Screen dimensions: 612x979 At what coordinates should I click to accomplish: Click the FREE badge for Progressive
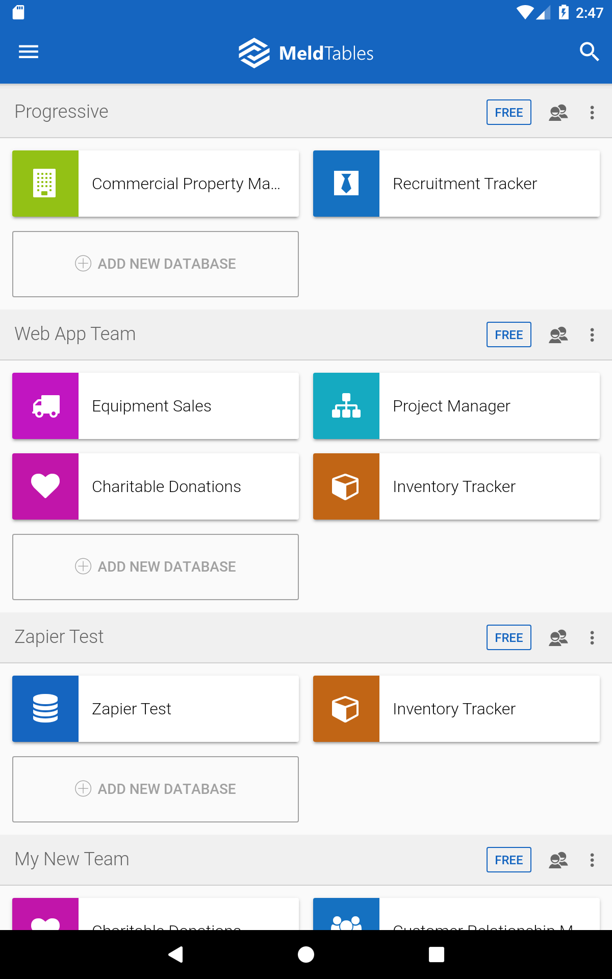[x=508, y=112]
